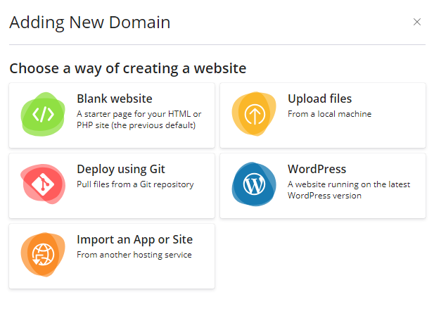The image size is (434, 316).
Task: Click the red Git logo icon
Action: pyautogui.click(x=43, y=185)
